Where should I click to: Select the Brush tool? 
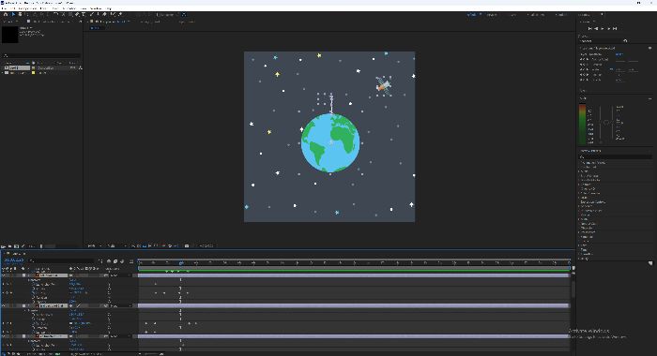[x=91, y=14]
